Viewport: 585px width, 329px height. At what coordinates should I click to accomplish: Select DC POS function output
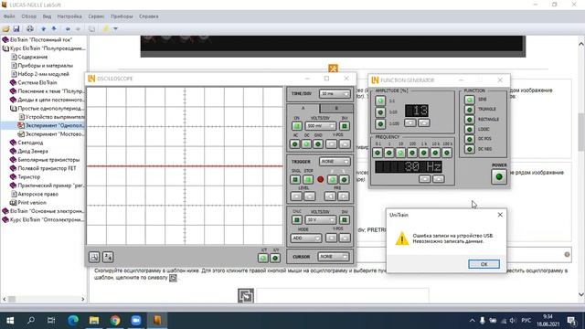click(469, 139)
